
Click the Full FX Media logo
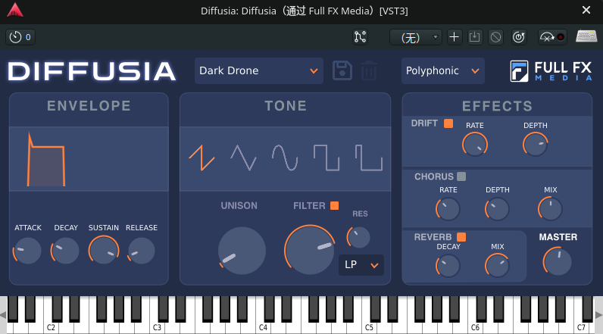[551, 71]
